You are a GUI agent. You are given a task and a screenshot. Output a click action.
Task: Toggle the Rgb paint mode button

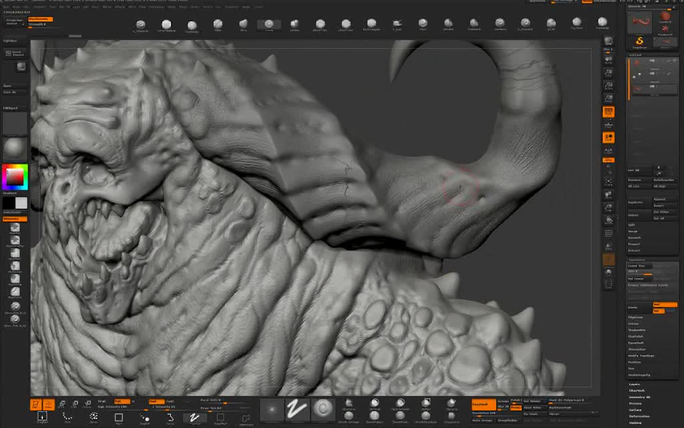(122, 401)
